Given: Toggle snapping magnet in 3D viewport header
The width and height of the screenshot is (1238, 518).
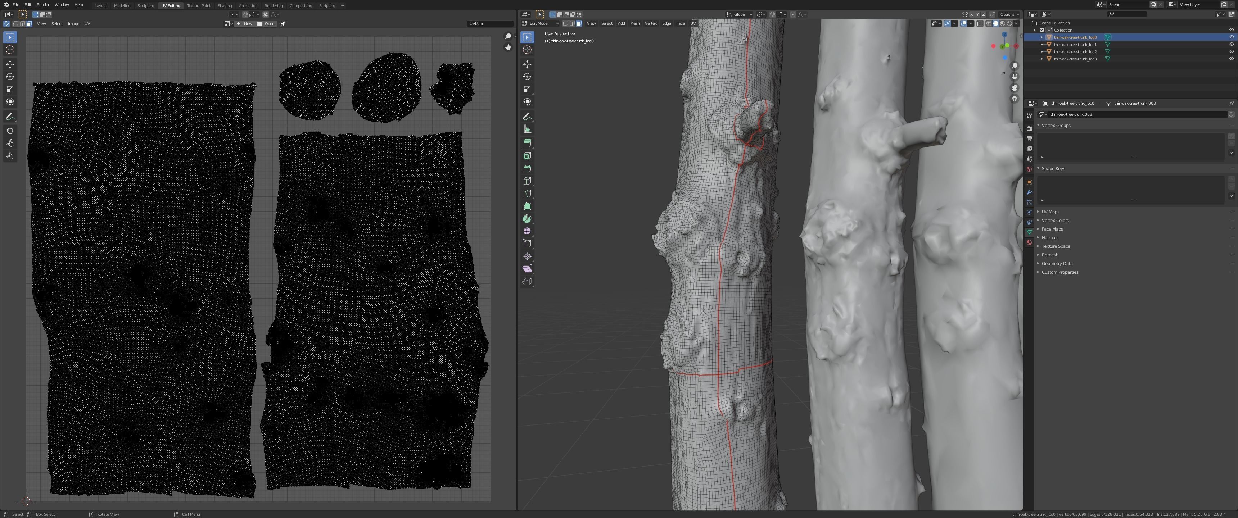Looking at the screenshot, I should tap(772, 14).
